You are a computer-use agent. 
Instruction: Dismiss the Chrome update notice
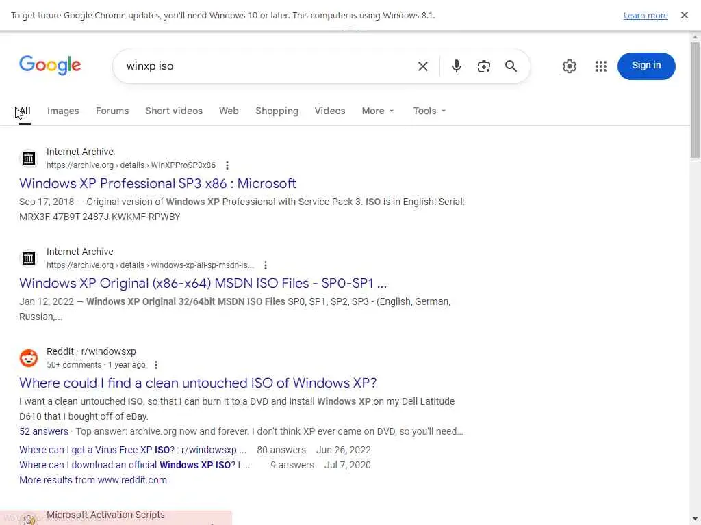coord(684,15)
